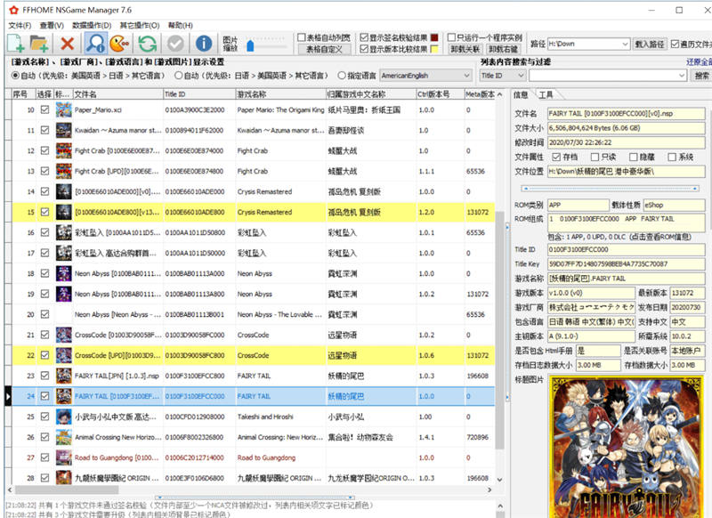
Task: Toggle the 只读 file attribute checkbox
Action: (595, 157)
